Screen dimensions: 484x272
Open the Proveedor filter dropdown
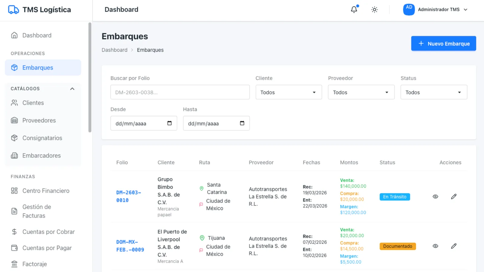click(361, 92)
